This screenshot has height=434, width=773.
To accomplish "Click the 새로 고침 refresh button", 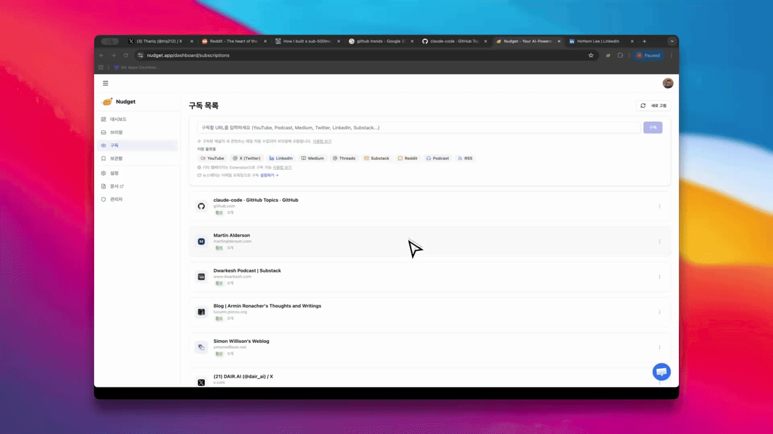I will click(x=653, y=105).
